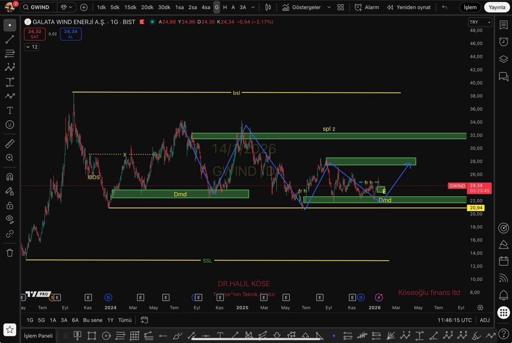
Task: Open the diamond plan dropdown next to search
Action: tap(67, 7)
